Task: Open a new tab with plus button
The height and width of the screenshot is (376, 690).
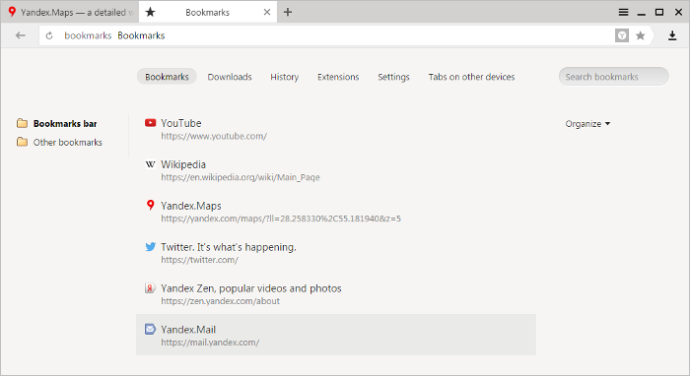Action: [288, 12]
